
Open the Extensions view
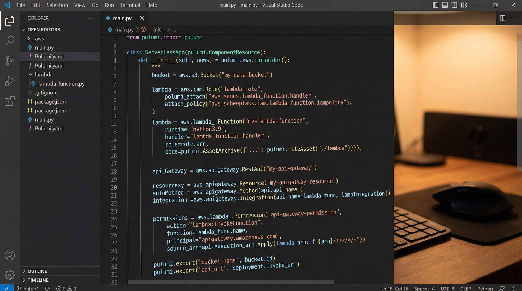click(10, 101)
